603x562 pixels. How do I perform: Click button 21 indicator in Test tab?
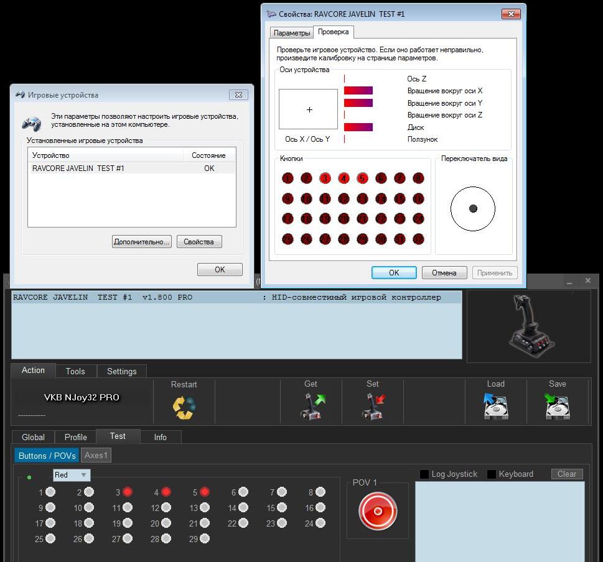pos(205,523)
